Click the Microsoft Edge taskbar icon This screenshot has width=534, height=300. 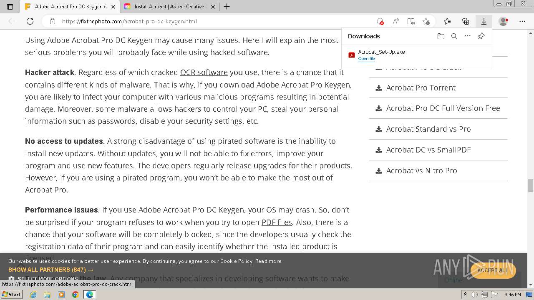90,295
